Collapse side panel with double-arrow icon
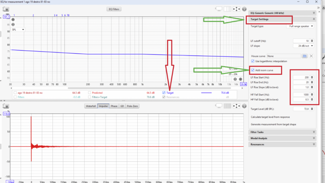 click(318, 8)
